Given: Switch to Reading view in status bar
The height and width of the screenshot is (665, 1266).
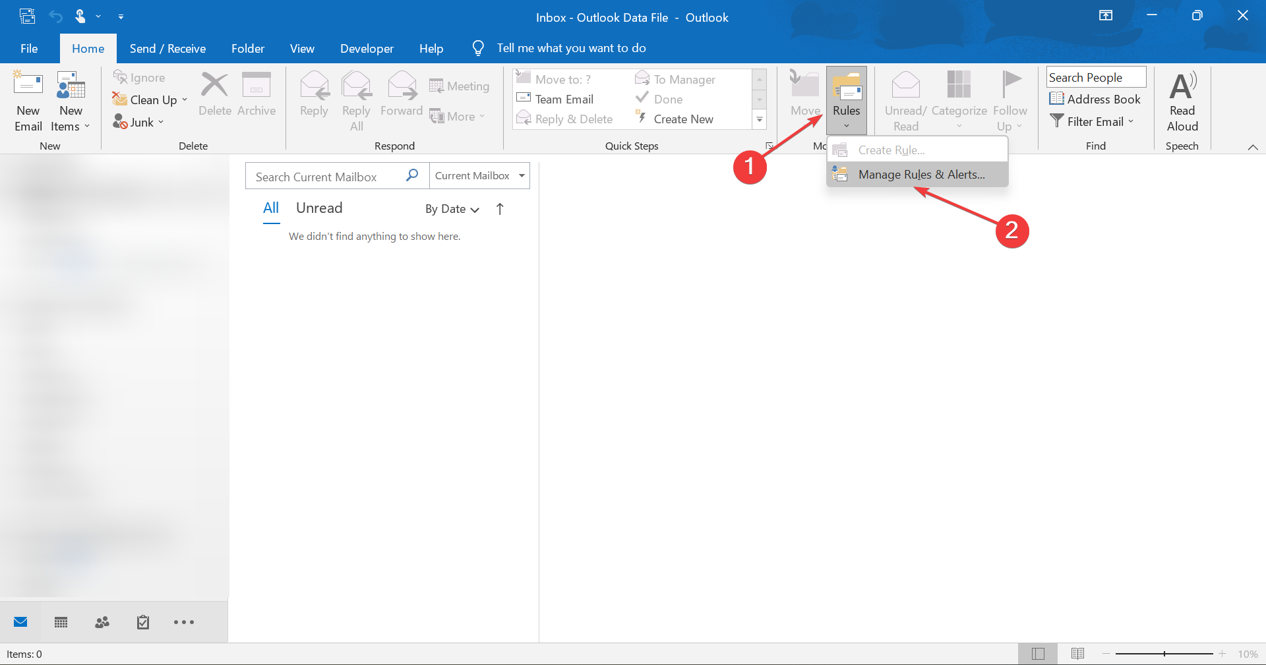Looking at the screenshot, I should (1077, 654).
